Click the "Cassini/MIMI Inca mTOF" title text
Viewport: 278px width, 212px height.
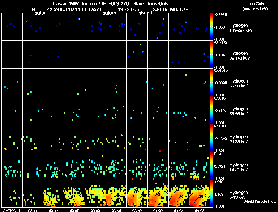click(79, 3)
